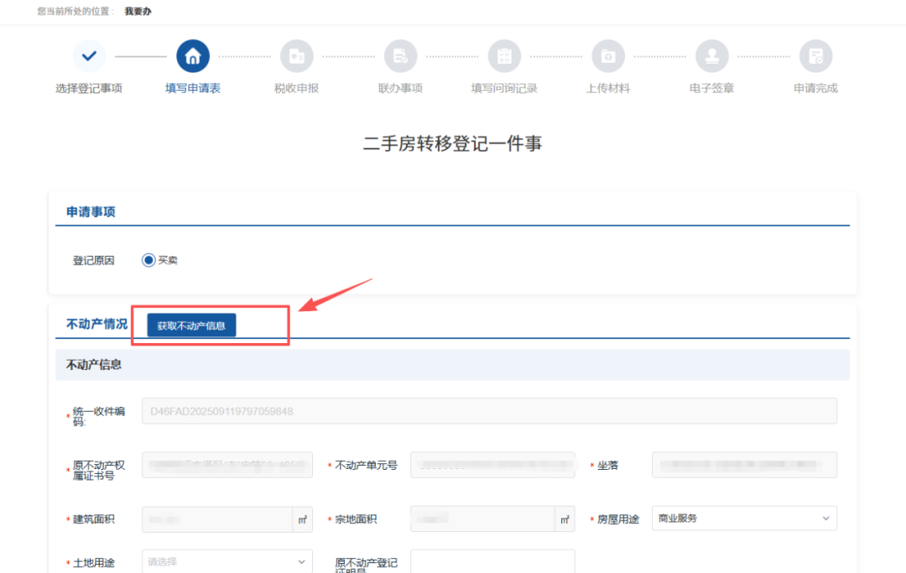This screenshot has height=573, width=906.
Task: Click the 联办事项 step icon
Action: point(400,56)
